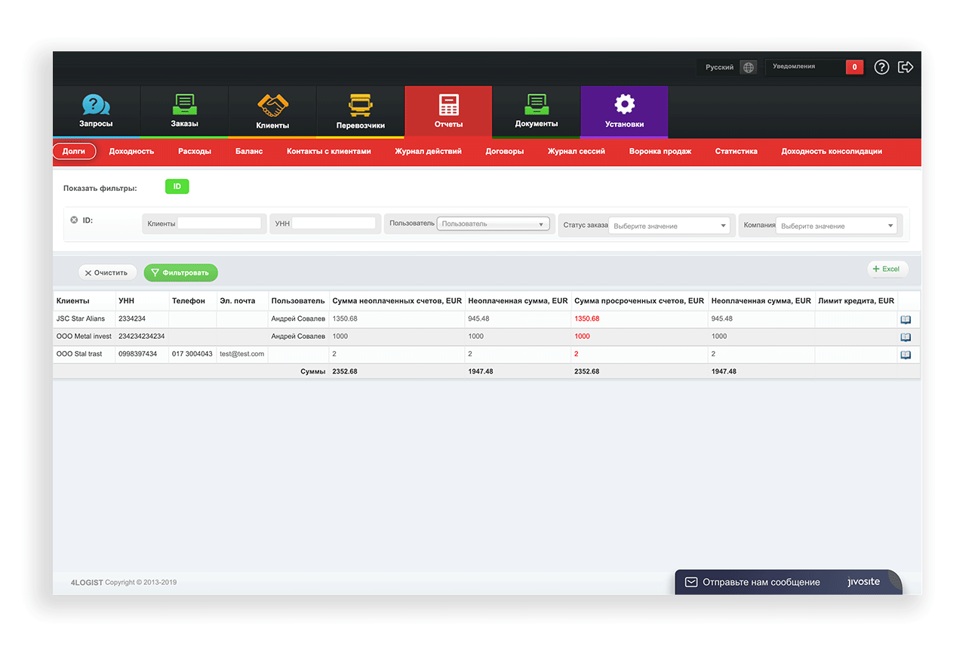Open Журнал сессий tab
975x646 pixels.
[577, 151]
